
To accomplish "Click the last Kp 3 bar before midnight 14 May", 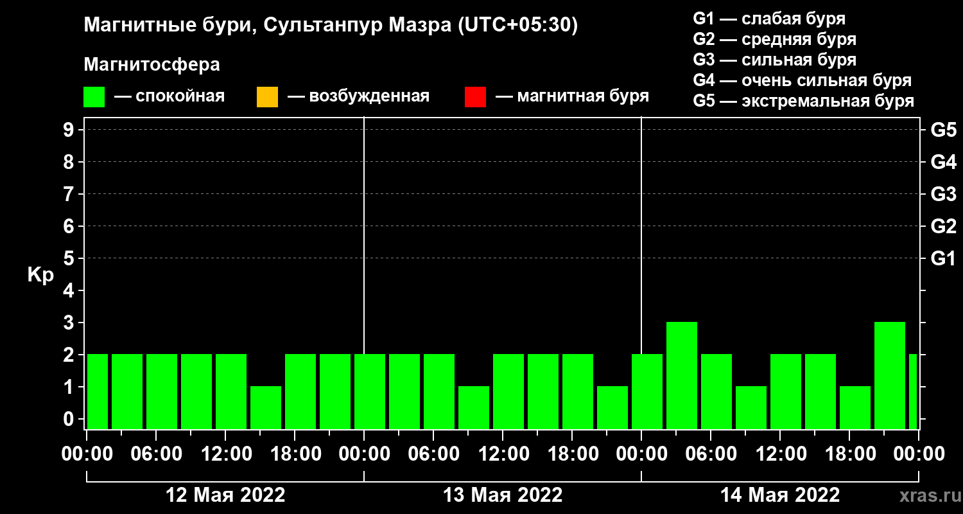I will click(890, 375).
